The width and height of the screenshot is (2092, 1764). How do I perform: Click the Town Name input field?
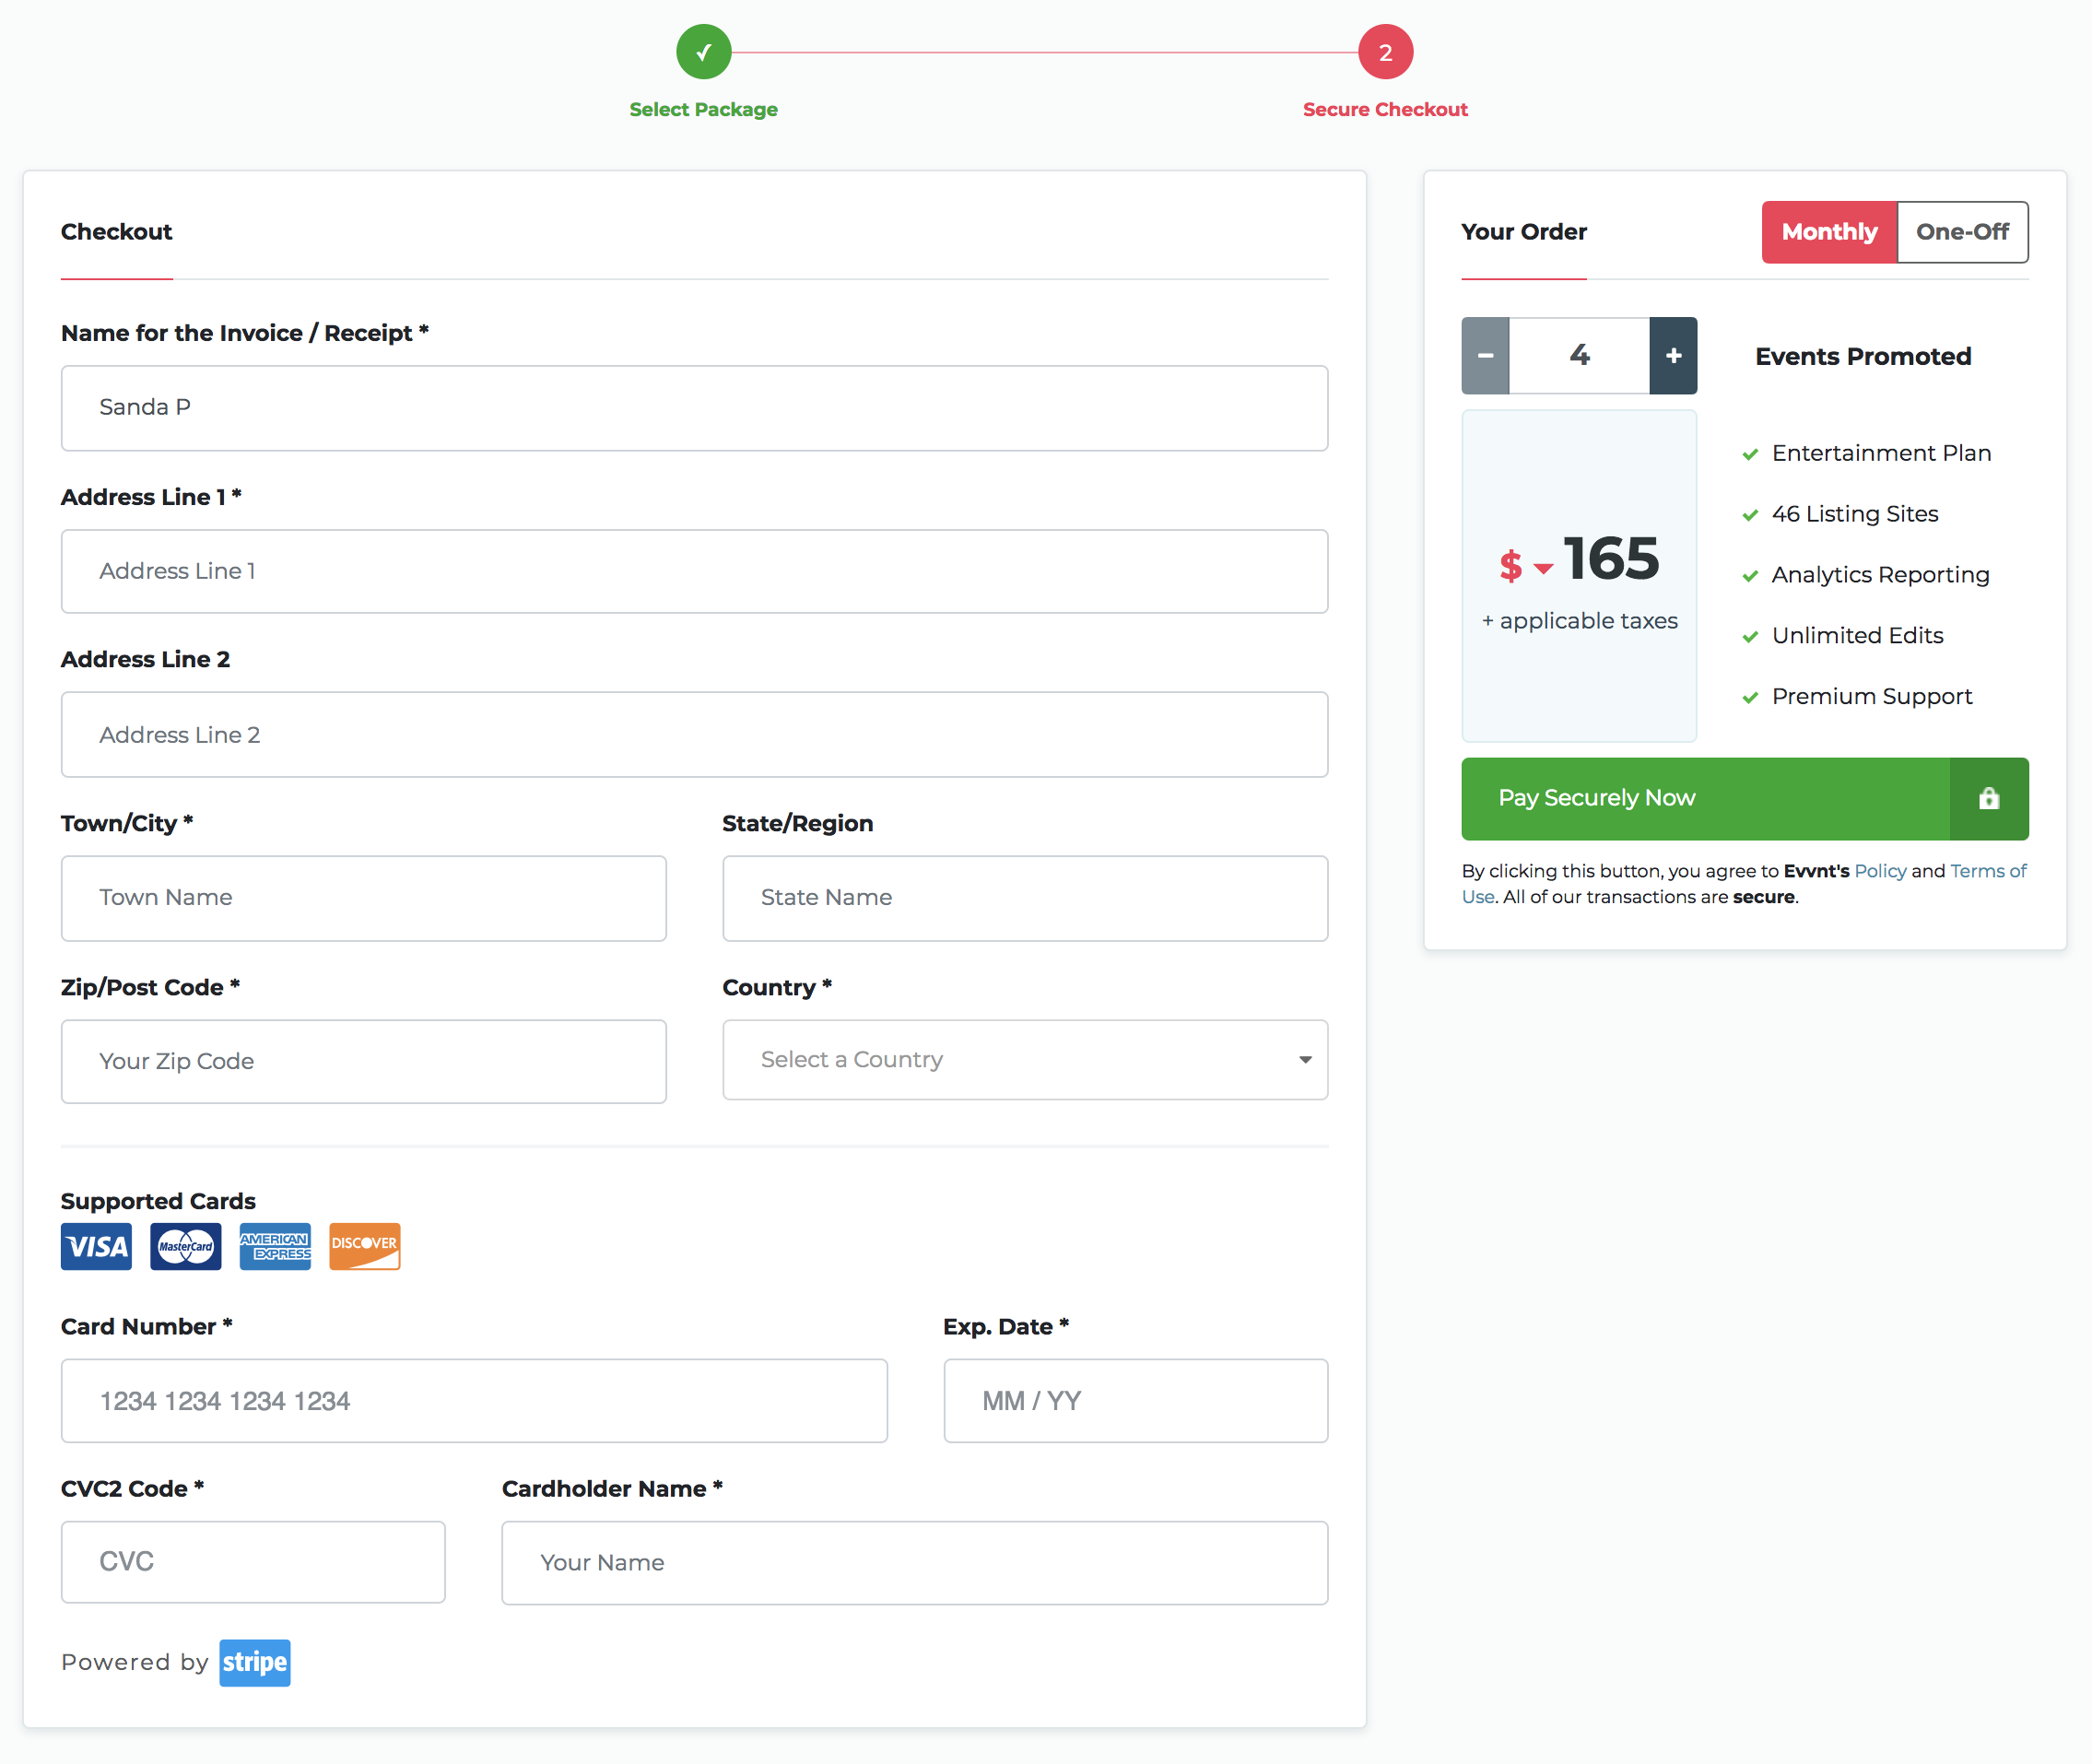tap(364, 898)
